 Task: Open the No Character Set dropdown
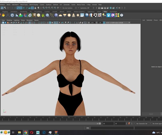point(142,124)
